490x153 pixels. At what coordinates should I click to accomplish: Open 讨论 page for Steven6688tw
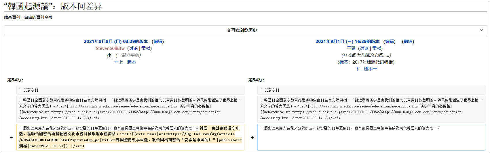[133, 48]
